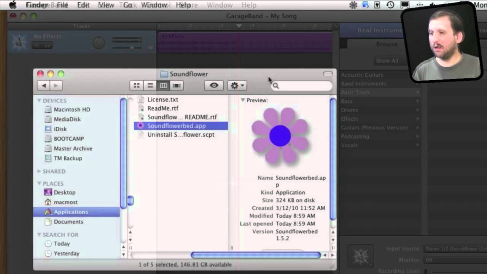Image resolution: width=487 pixels, height=274 pixels.
Task: Open the View menu
Action: [x=106, y=5]
